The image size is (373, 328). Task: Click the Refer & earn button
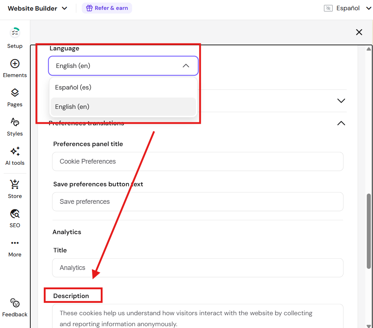(x=107, y=8)
